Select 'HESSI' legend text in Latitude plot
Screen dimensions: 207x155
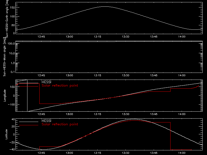click(x=46, y=121)
